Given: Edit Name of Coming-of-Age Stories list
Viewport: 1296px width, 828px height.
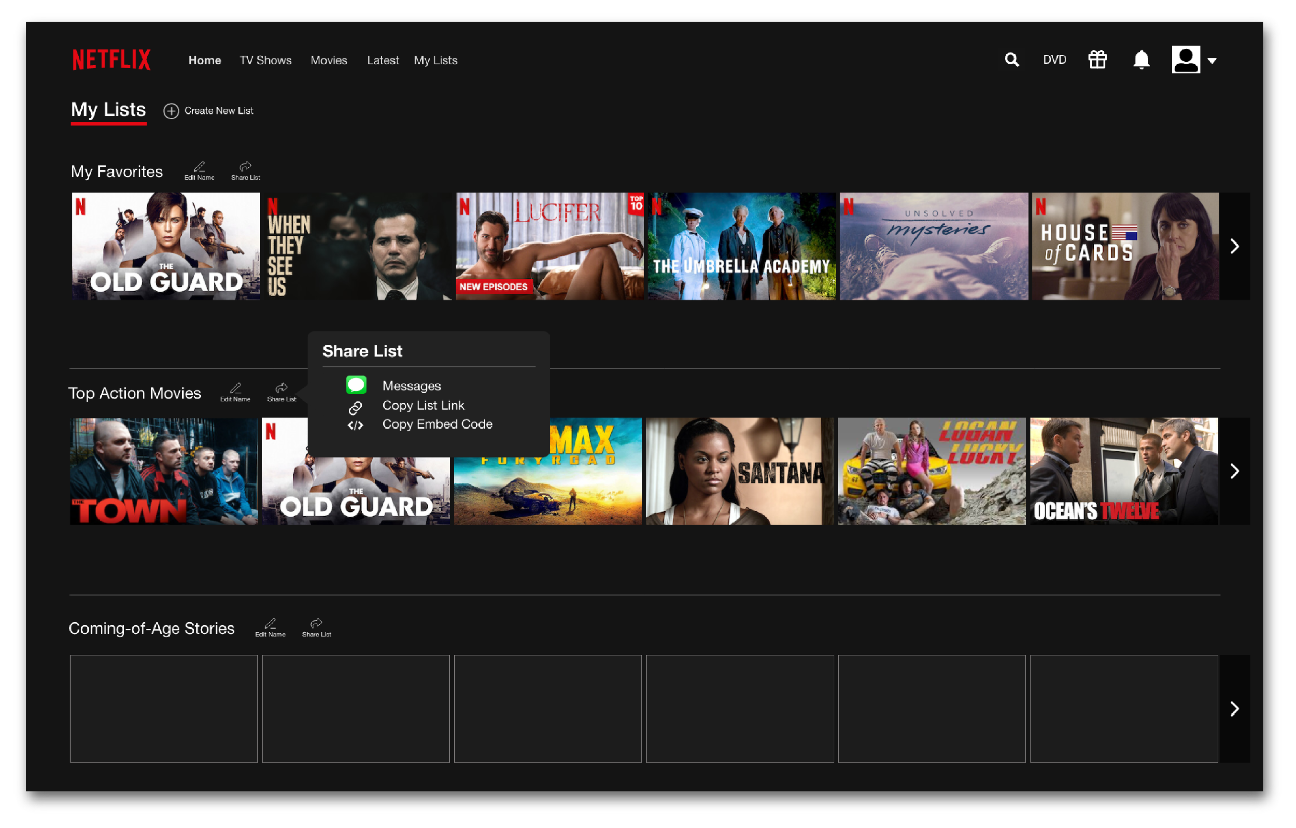Looking at the screenshot, I should pyautogui.click(x=270, y=628).
